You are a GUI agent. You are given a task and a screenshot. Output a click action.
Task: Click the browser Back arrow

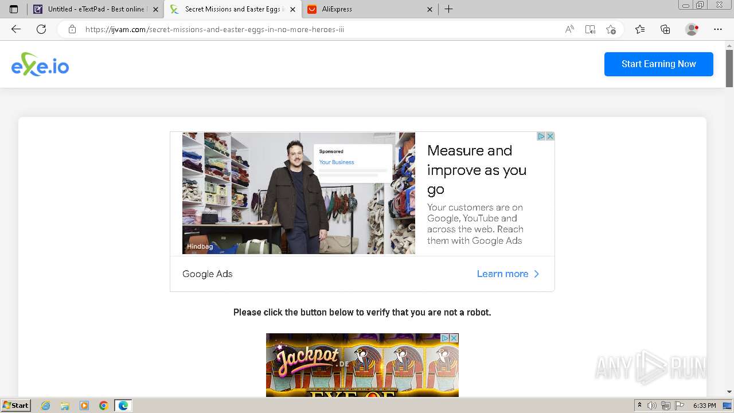coord(16,29)
